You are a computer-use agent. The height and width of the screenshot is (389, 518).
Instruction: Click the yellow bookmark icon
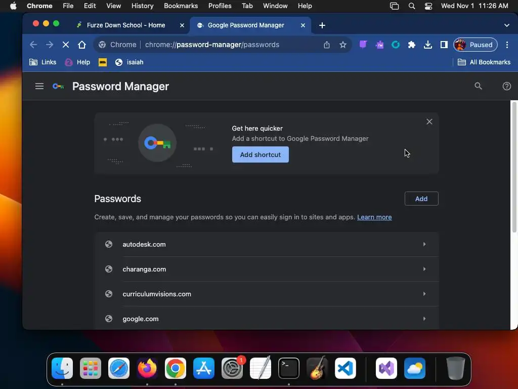(102, 62)
